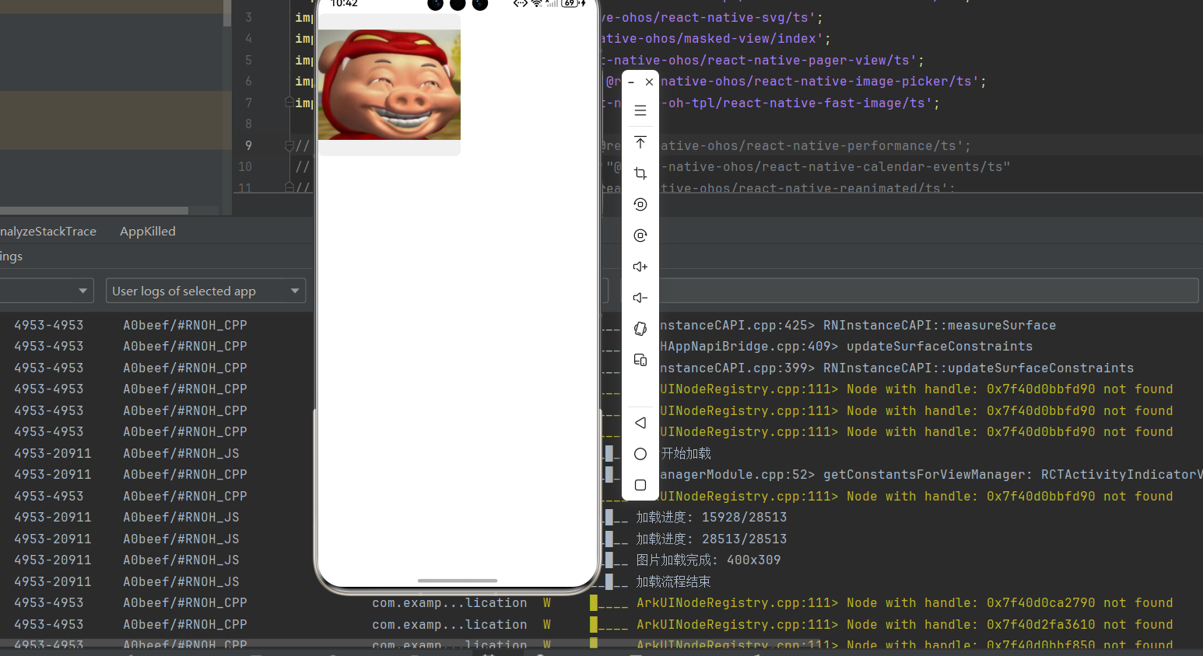Open the emulator toolbar hamburger menu
This screenshot has width=1203, height=656.
click(x=640, y=110)
